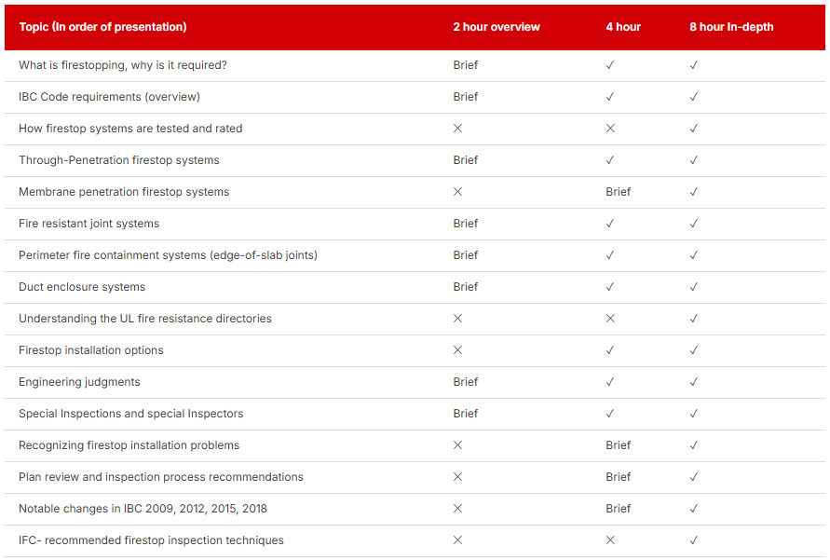Click 2 hour X for Membrane penetration row
The image size is (830, 560).
[457, 192]
